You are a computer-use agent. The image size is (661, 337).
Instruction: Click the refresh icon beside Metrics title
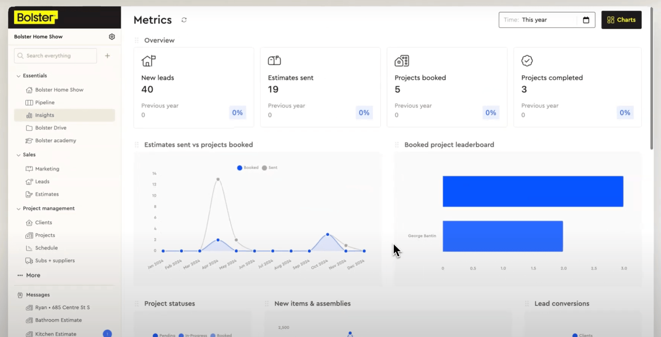184,20
